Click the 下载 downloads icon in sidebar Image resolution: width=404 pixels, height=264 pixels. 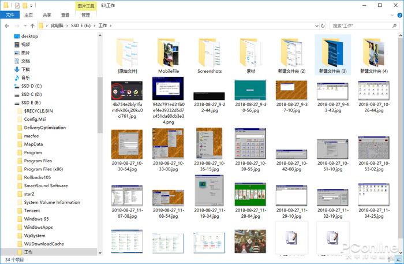[x=16, y=69]
